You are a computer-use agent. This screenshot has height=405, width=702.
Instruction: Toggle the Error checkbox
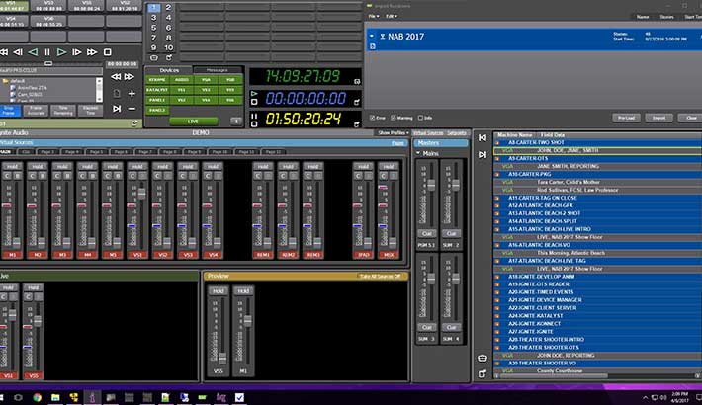[373, 117]
